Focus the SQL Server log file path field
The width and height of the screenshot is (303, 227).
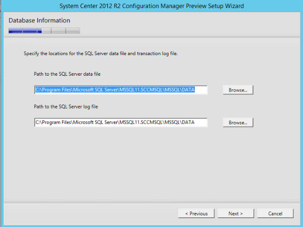121,122
